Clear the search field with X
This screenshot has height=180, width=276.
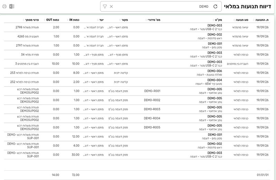tap(111, 7)
